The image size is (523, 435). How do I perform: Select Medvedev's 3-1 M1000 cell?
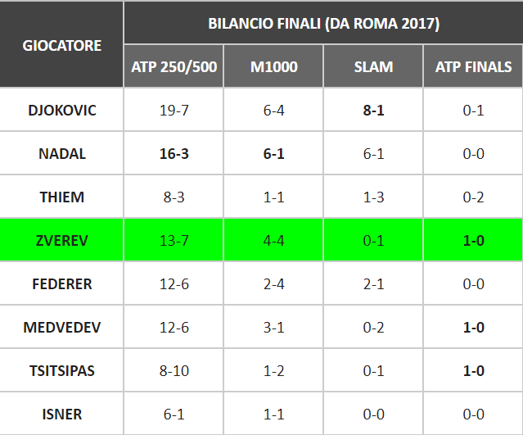click(x=273, y=327)
